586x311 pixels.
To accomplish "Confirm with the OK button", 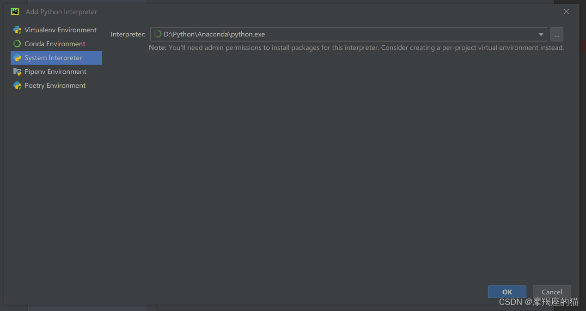I will (x=507, y=291).
